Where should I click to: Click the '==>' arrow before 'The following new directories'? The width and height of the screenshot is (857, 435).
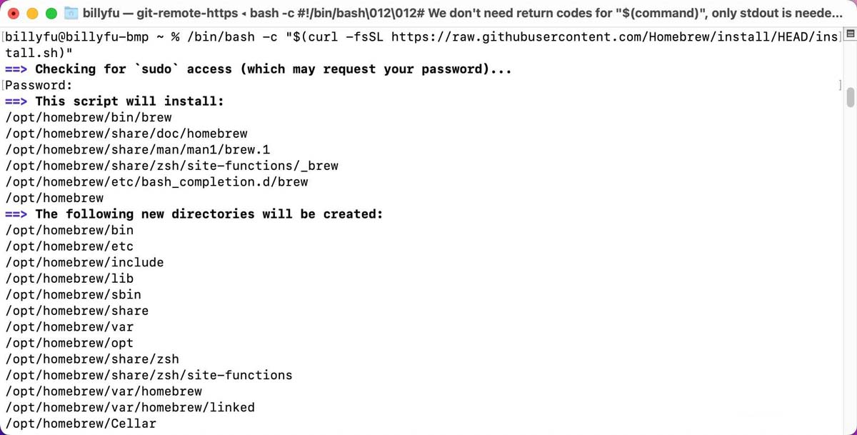coord(16,214)
